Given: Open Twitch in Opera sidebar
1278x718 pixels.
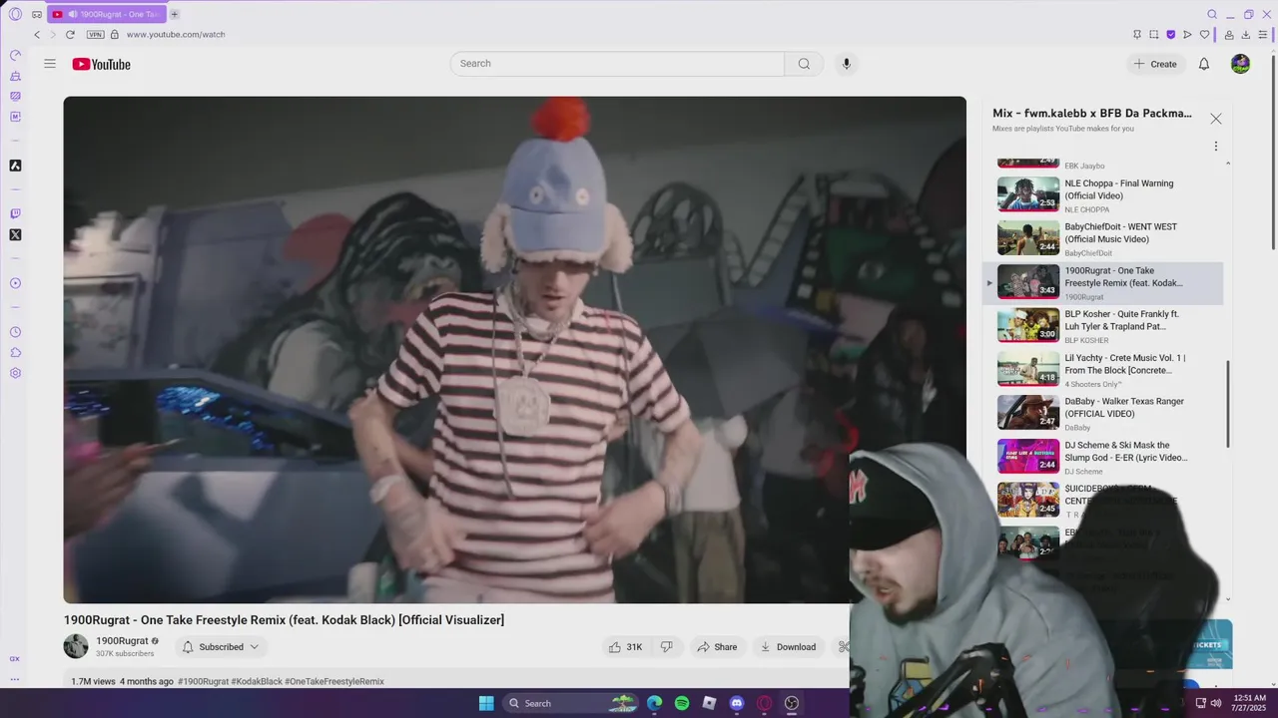Looking at the screenshot, I should pos(15,213).
